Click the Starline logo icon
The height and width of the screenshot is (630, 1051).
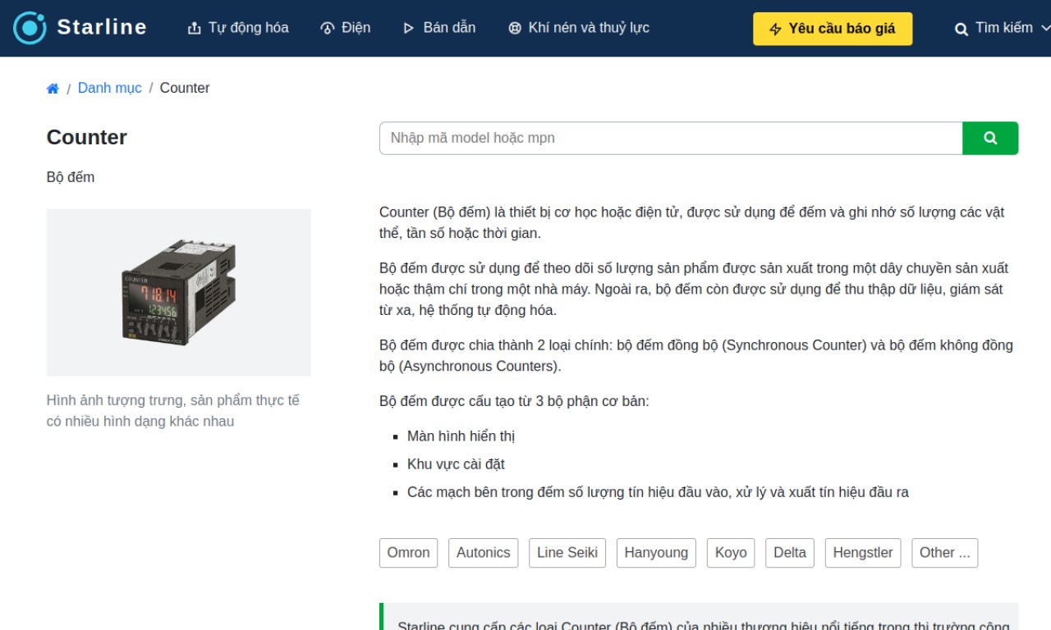[30, 28]
